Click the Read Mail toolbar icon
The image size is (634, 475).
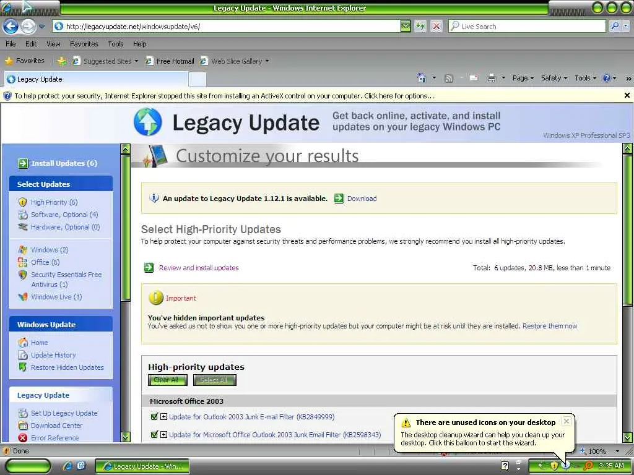[474, 78]
